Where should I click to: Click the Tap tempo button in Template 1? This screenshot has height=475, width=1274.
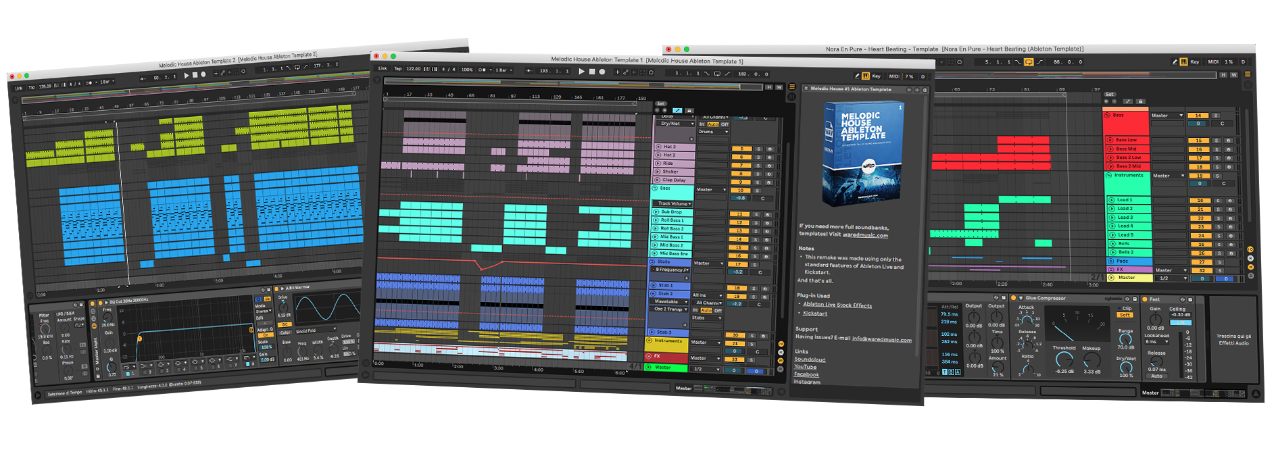pos(398,68)
